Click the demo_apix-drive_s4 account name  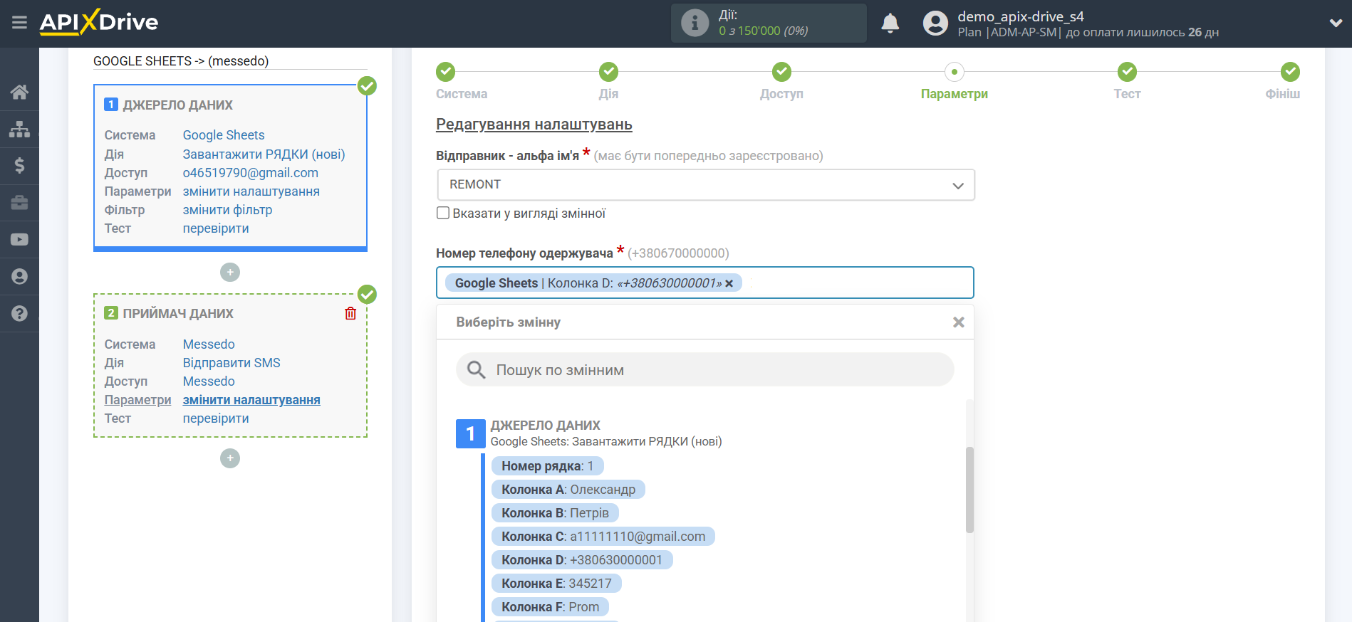(1020, 16)
